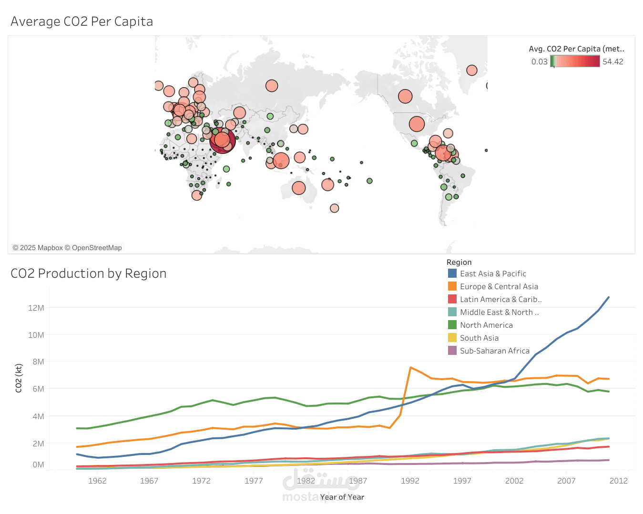The image size is (643, 514).
Task: Select the South Asia legend label
Action: tap(479, 338)
